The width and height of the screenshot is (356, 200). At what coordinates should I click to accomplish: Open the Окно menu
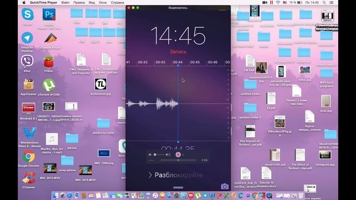pyautogui.click(x=102, y=2)
